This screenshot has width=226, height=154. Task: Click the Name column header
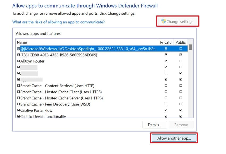tap(22, 42)
